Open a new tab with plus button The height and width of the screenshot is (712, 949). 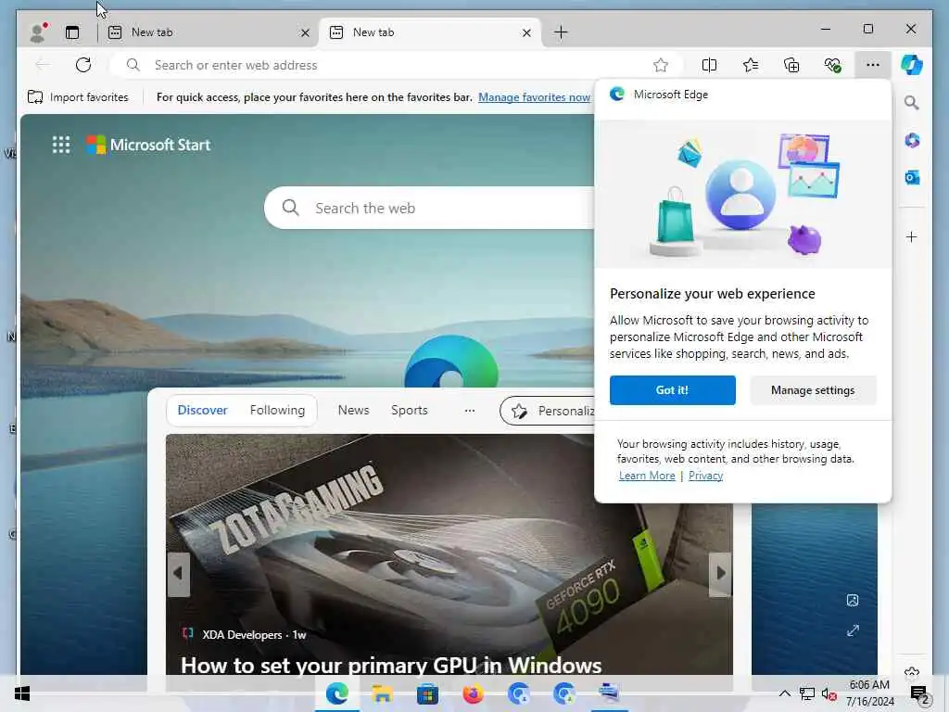(x=561, y=32)
